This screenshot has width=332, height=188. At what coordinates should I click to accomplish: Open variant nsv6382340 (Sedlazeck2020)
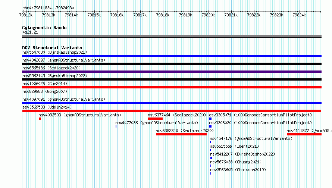(x=185, y=131)
